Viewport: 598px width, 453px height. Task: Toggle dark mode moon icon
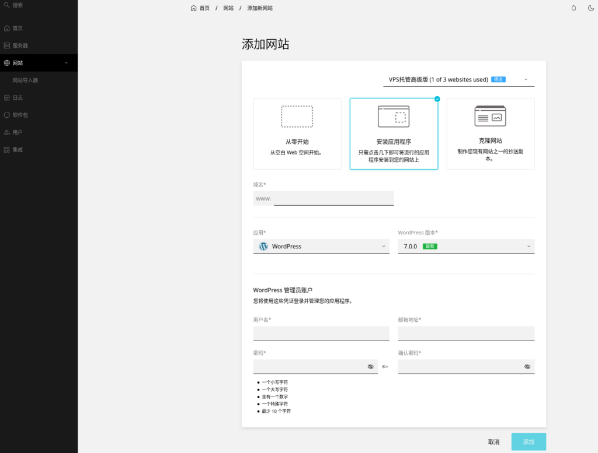pyautogui.click(x=591, y=8)
